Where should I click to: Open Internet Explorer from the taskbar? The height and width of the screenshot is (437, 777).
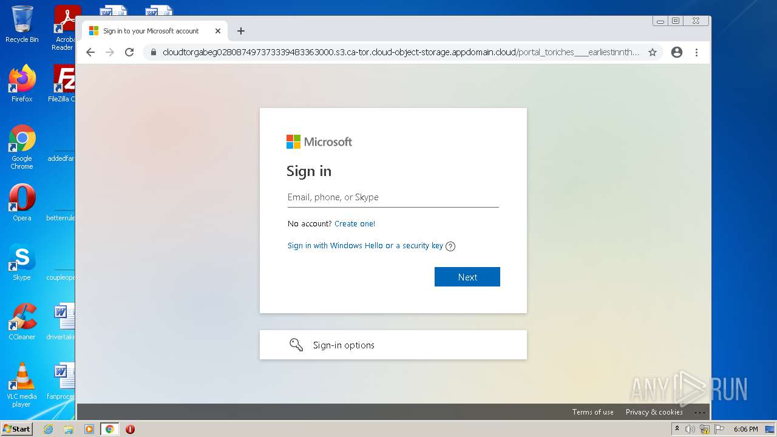point(48,429)
